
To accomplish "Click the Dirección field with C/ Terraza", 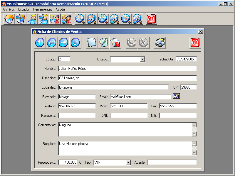I will click(127, 78).
